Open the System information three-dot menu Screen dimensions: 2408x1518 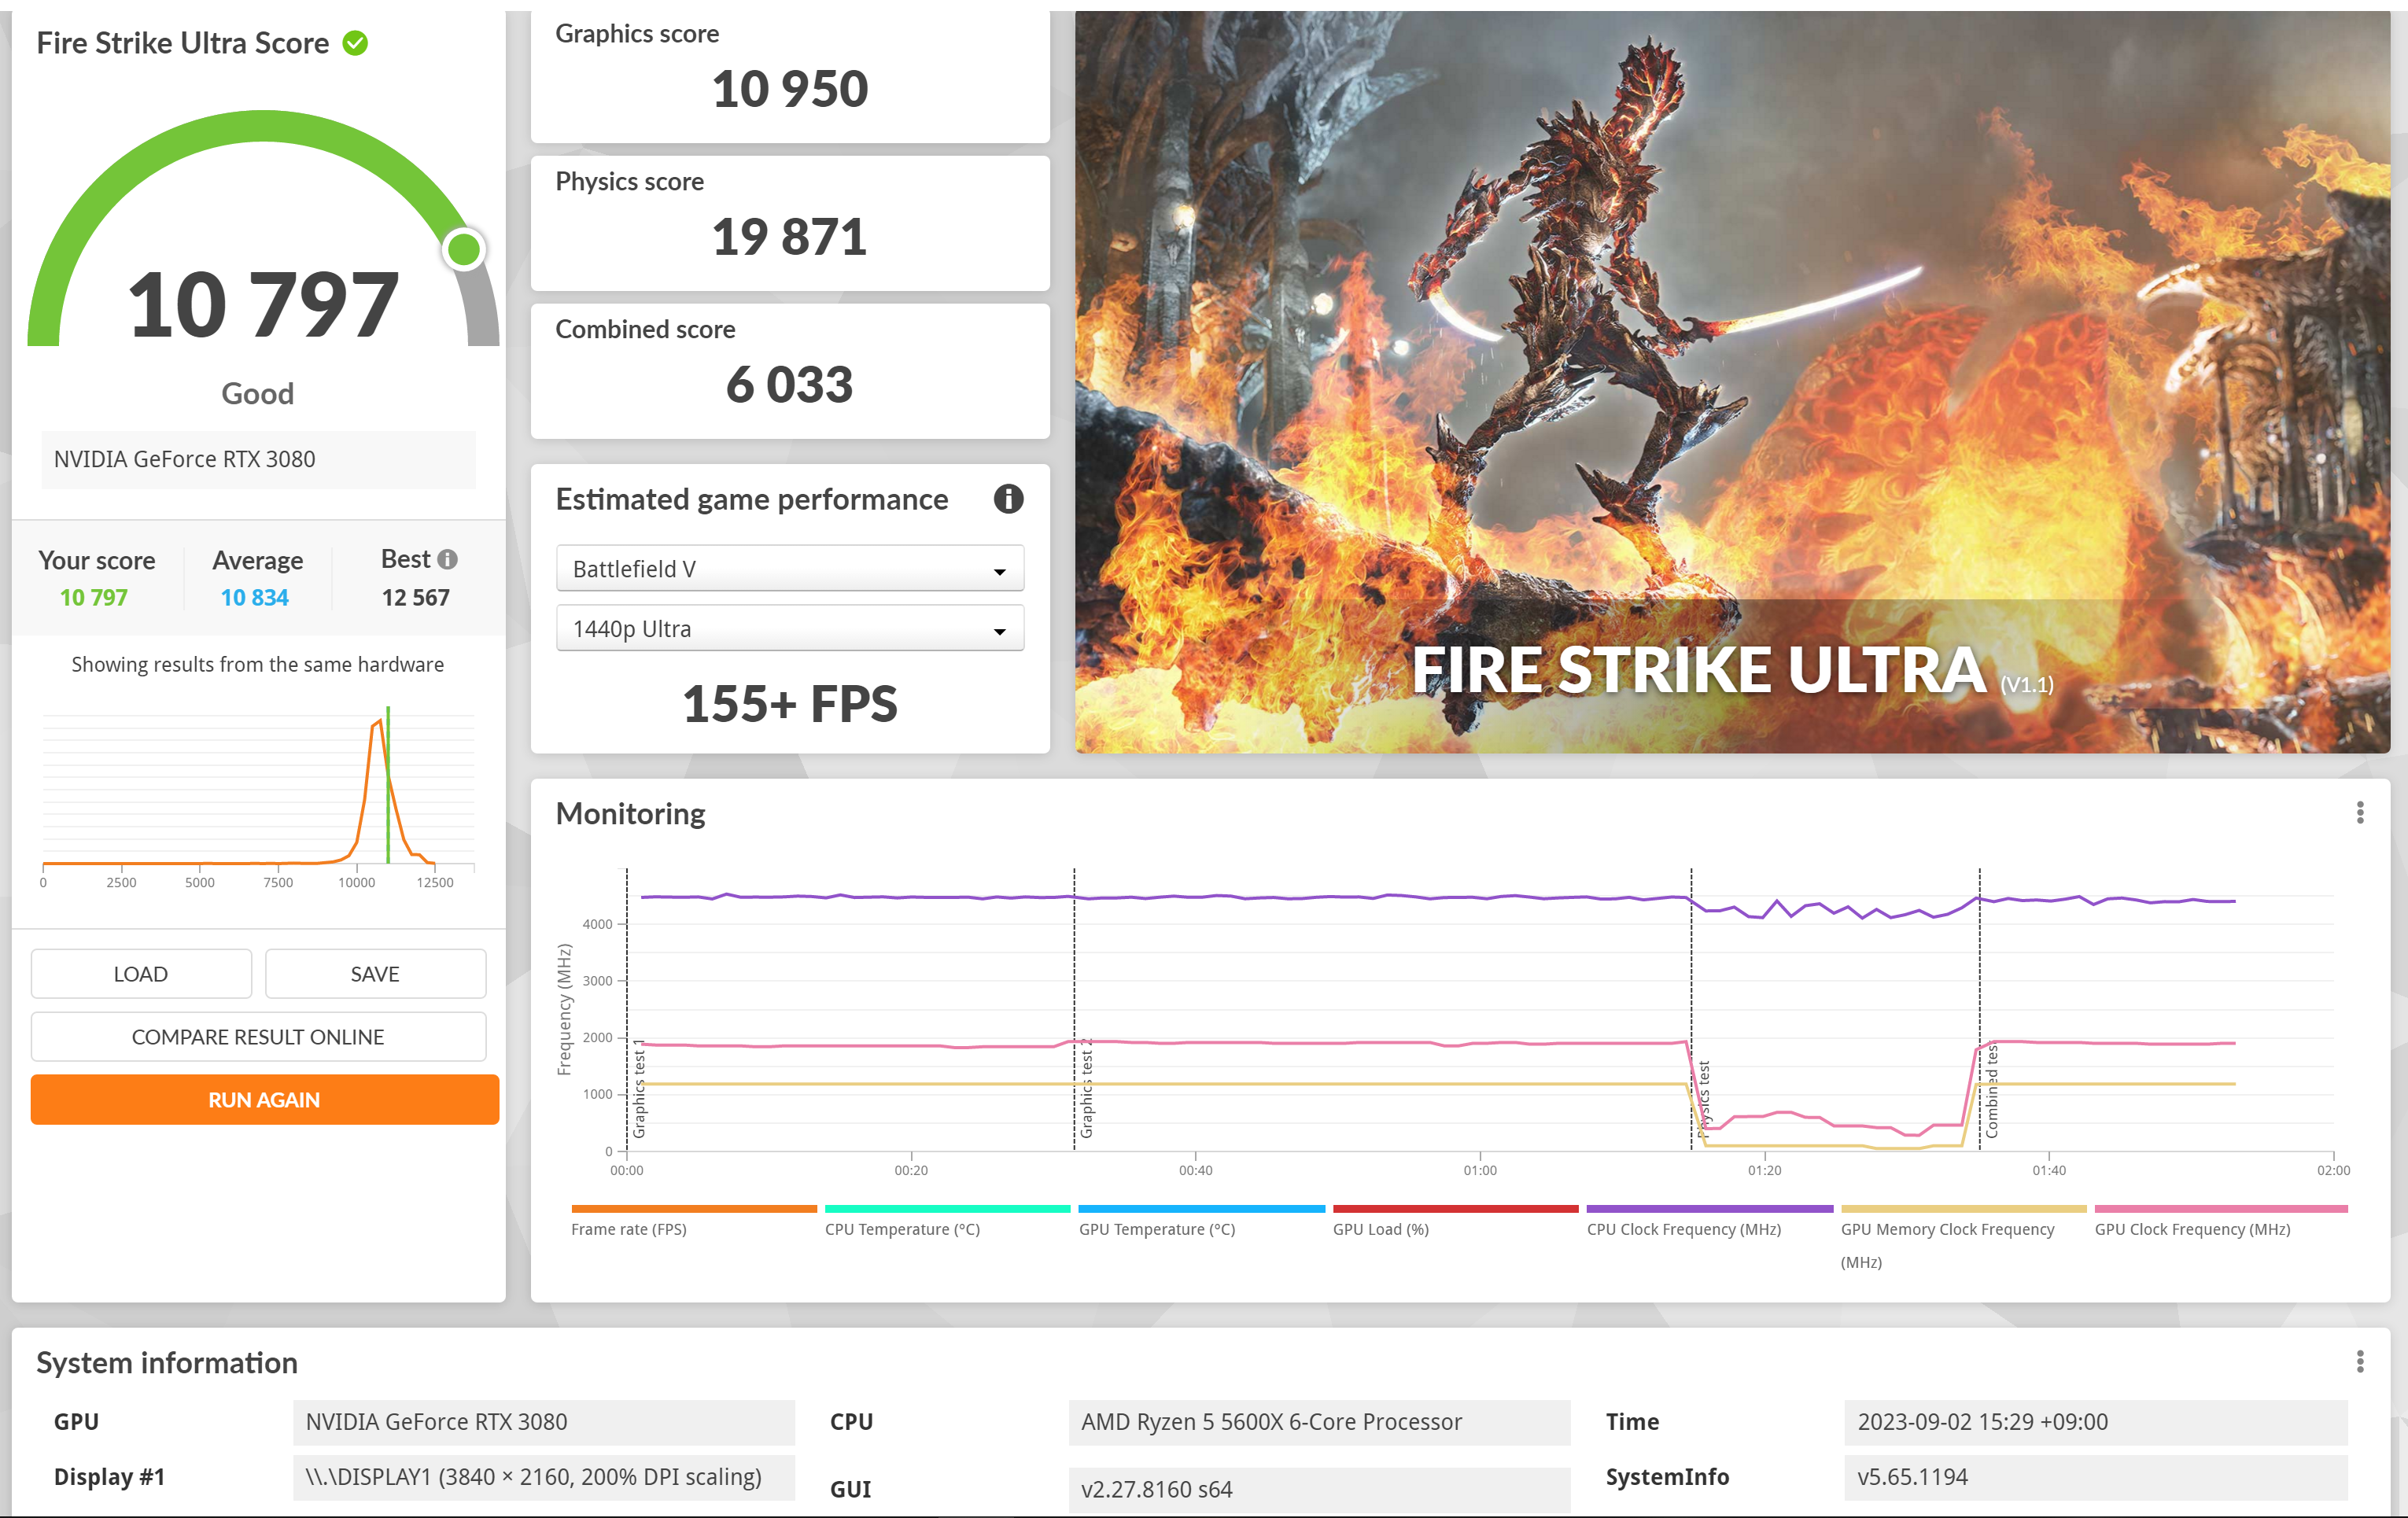tap(2359, 1362)
